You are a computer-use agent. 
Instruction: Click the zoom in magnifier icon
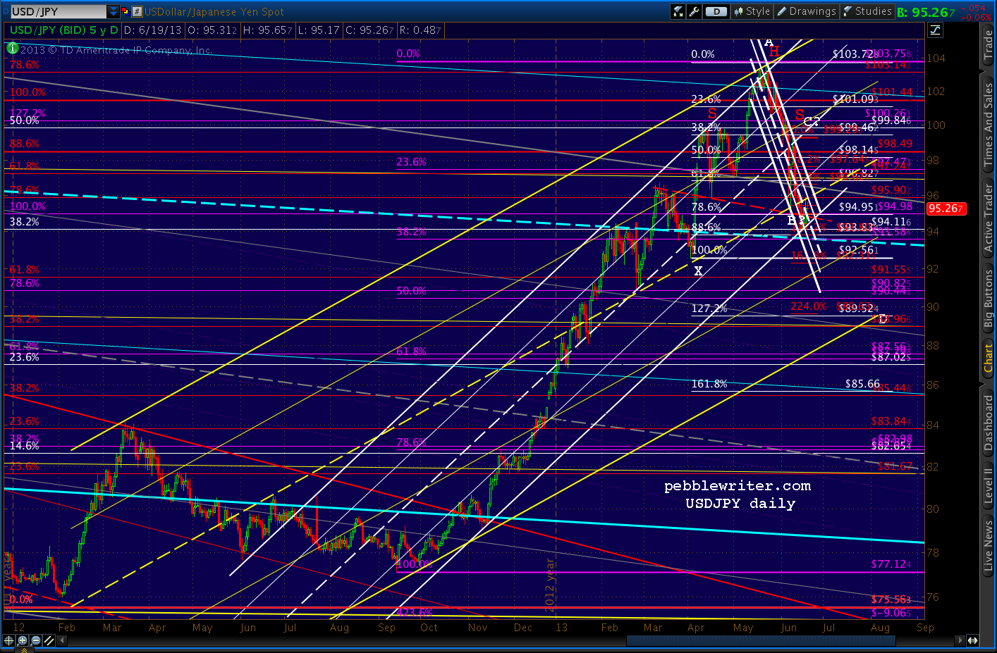[x=22, y=640]
